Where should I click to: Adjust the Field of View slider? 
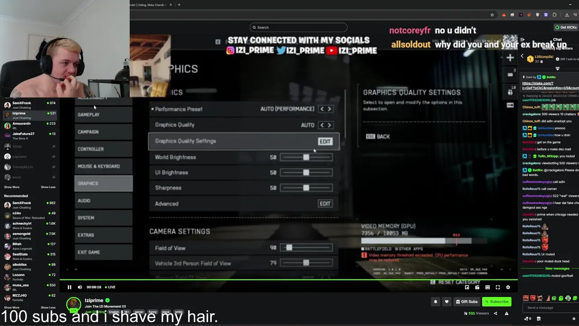pyautogui.click(x=306, y=248)
